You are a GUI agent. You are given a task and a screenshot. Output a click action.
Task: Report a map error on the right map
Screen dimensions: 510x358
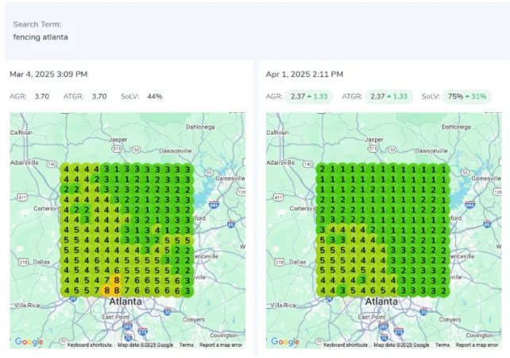point(477,345)
